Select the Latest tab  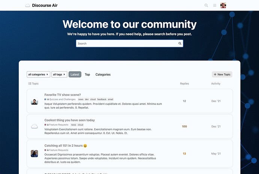[75, 75]
